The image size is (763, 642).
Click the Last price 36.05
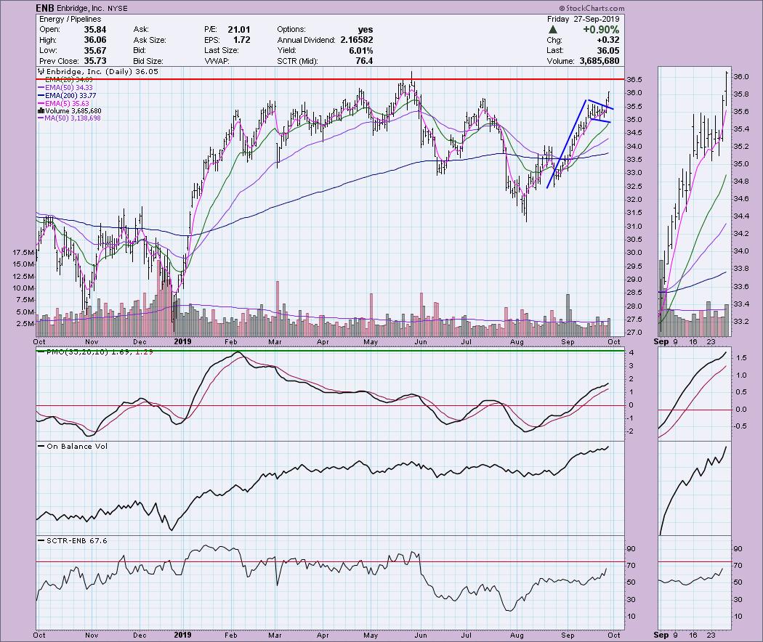click(608, 51)
